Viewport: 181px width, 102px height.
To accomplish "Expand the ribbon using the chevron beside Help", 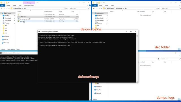I will coord(87,5).
